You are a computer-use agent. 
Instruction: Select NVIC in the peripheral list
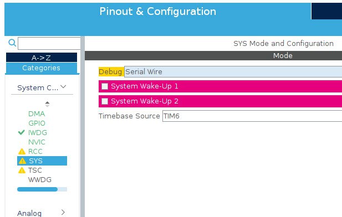click(37, 142)
